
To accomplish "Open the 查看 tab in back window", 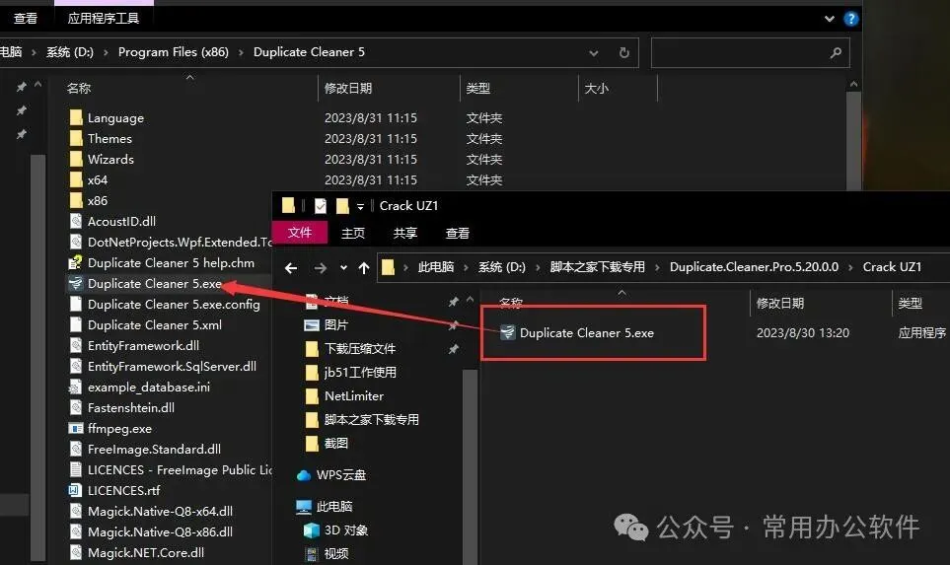I will coord(26,19).
